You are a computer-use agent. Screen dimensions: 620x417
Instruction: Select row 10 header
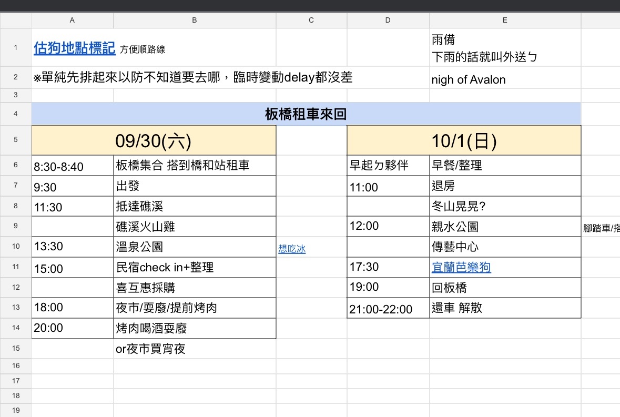[x=16, y=247]
